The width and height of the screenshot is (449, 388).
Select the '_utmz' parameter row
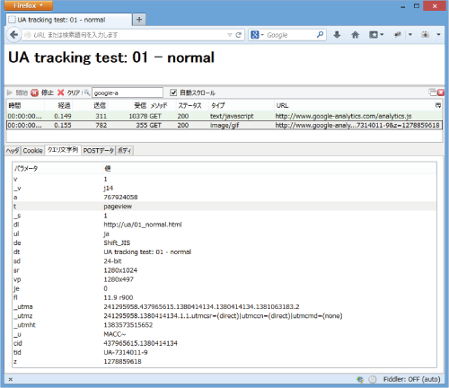coord(224,316)
